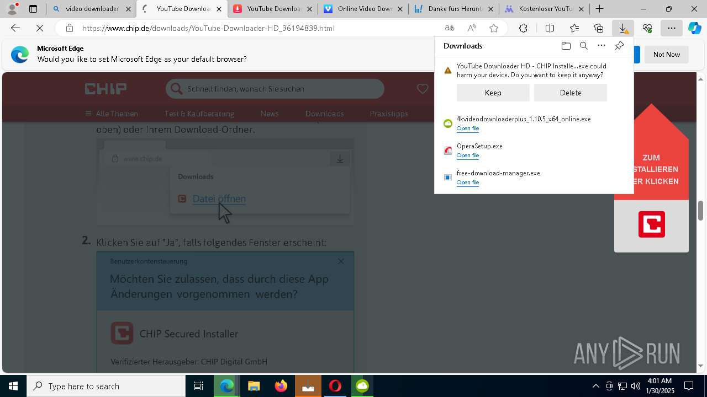The image size is (707, 397).
Task: Open the Favorites list icon
Action: [574, 28]
